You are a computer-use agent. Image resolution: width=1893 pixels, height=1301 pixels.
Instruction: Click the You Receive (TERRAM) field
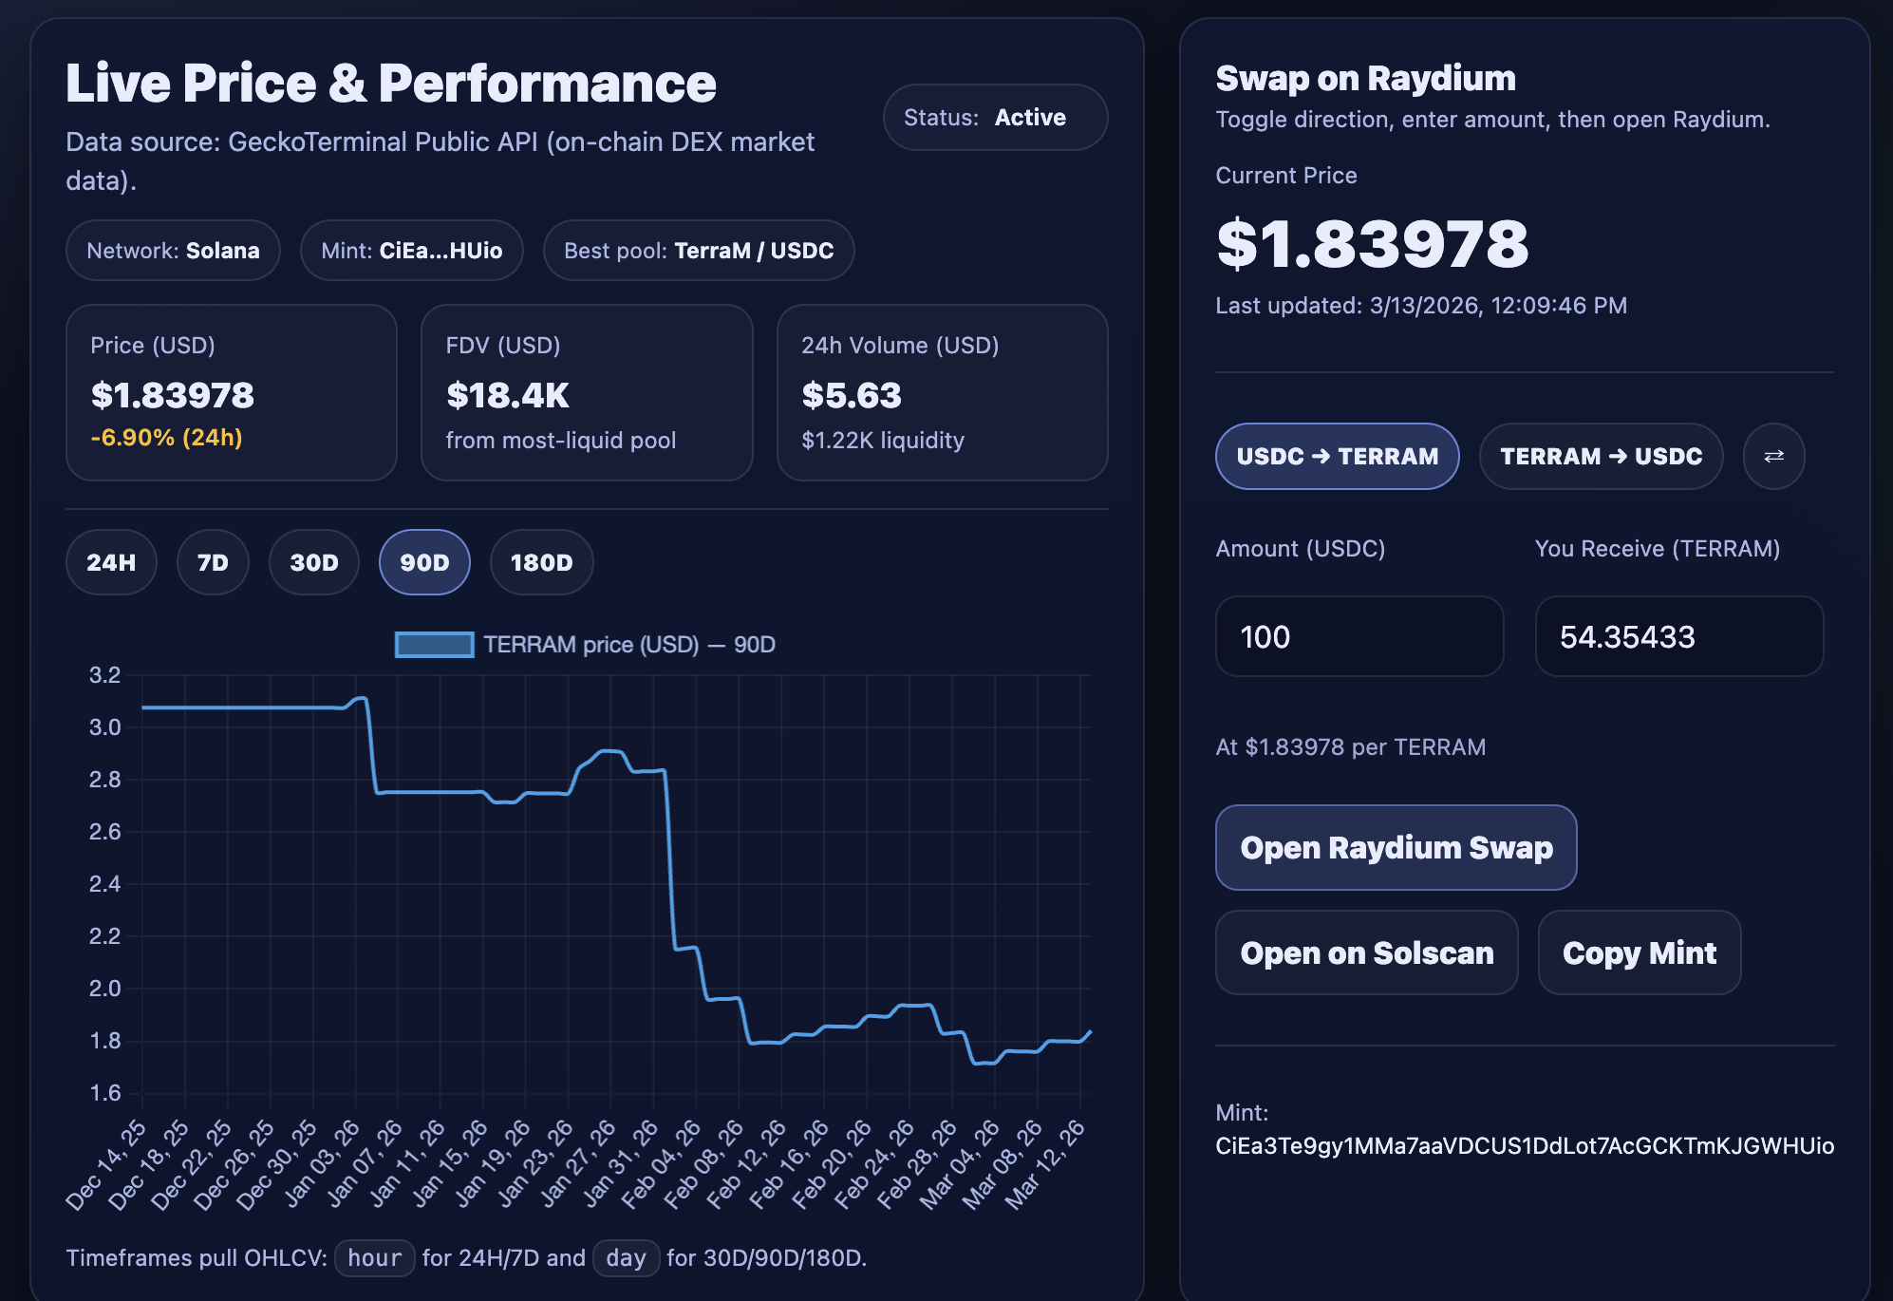tap(1678, 636)
